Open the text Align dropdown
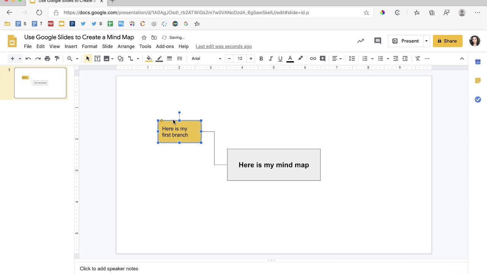 point(337,59)
